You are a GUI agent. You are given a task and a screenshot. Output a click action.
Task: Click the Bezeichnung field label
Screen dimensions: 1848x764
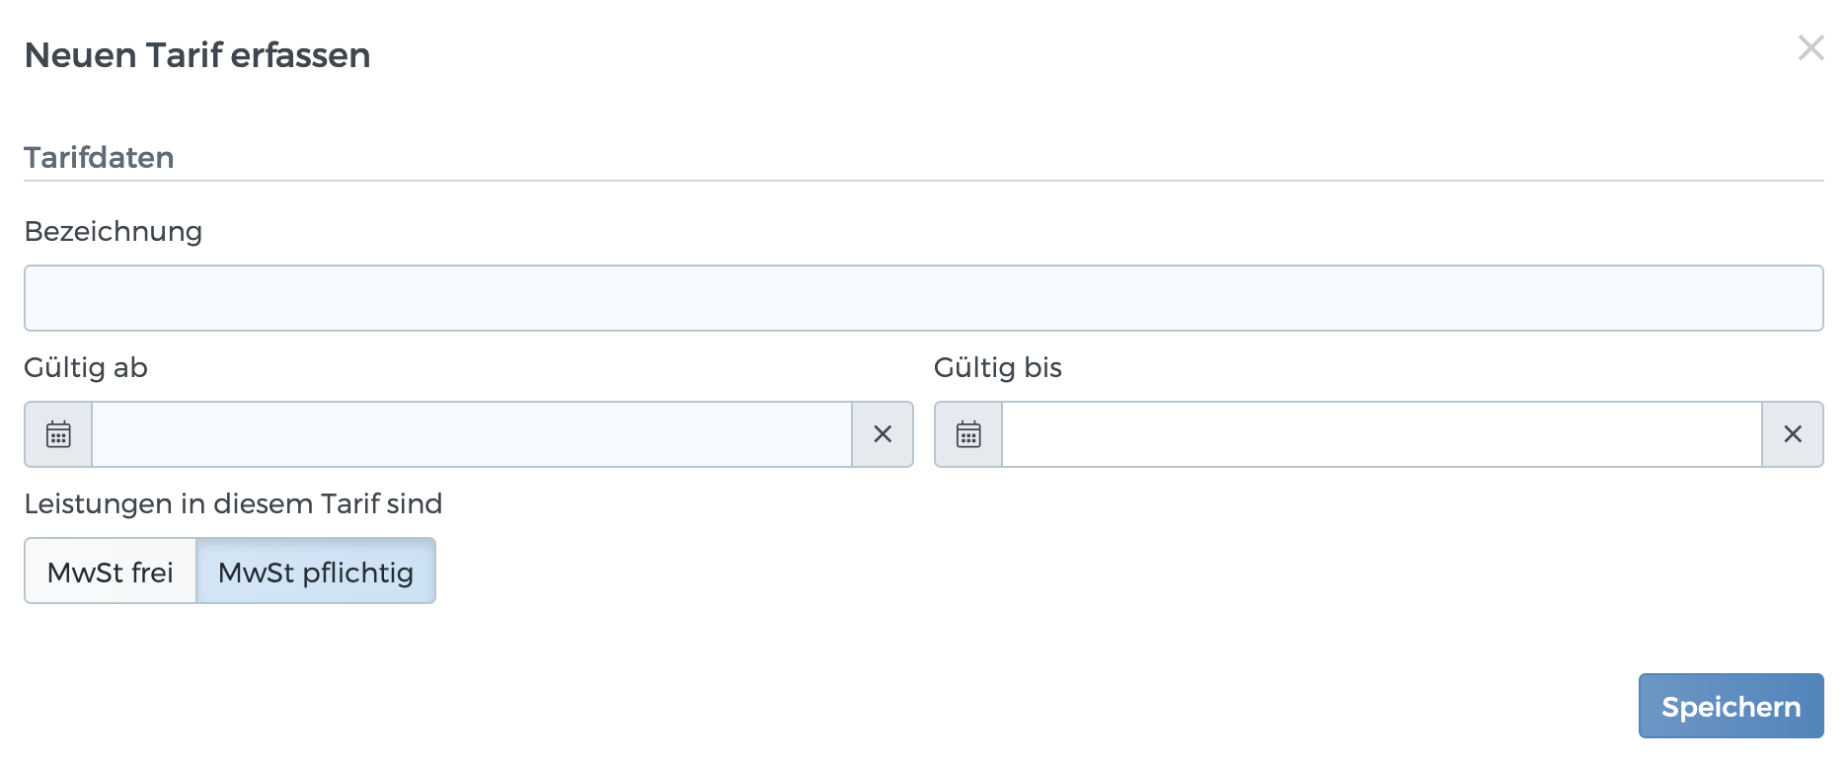pyautogui.click(x=114, y=231)
